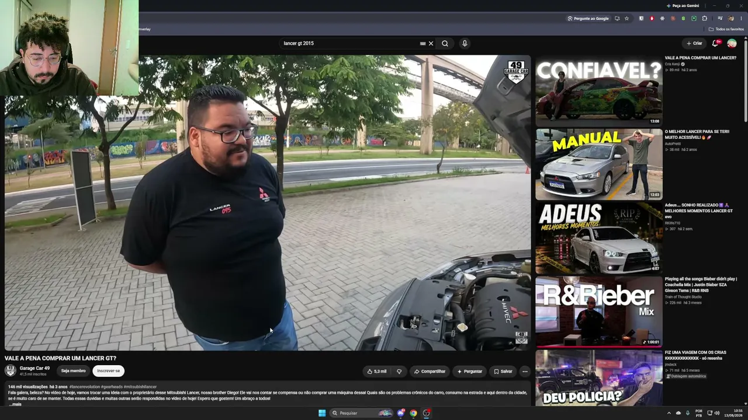Click the install/cast screen icon in address bar
The height and width of the screenshot is (420, 748).
617,19
